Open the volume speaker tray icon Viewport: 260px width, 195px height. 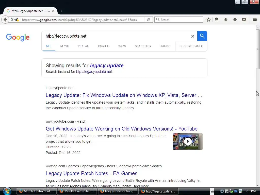tap(227, 191)
